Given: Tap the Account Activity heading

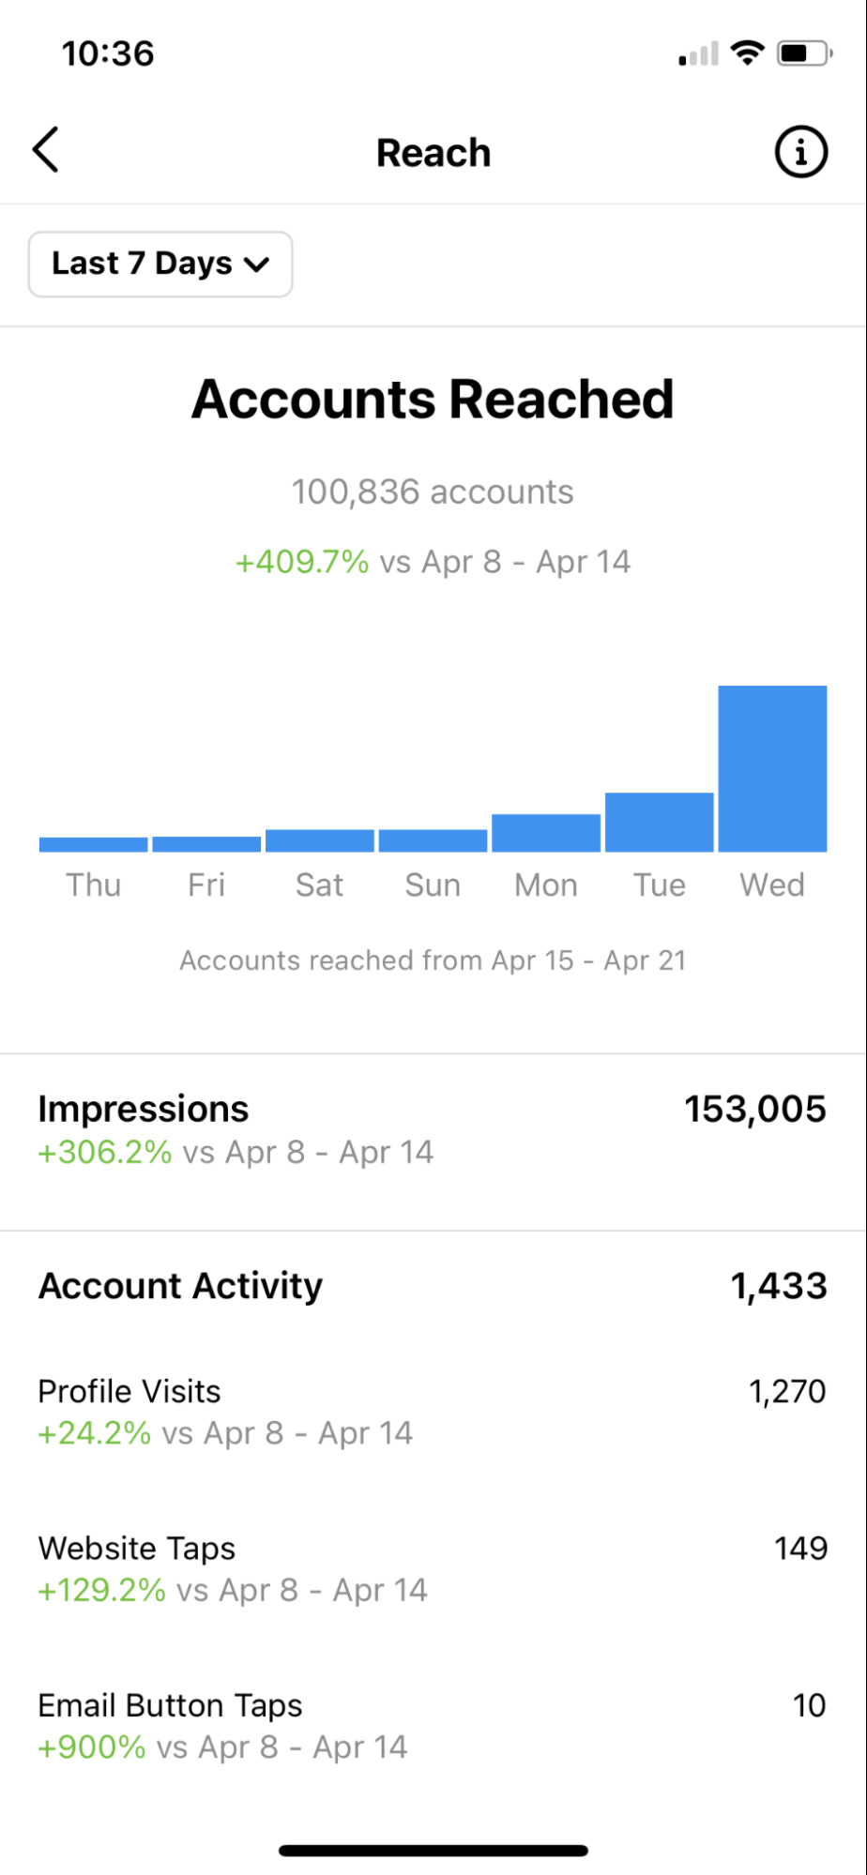Looking at the screenshot, I should click(x=180, y=1286).
